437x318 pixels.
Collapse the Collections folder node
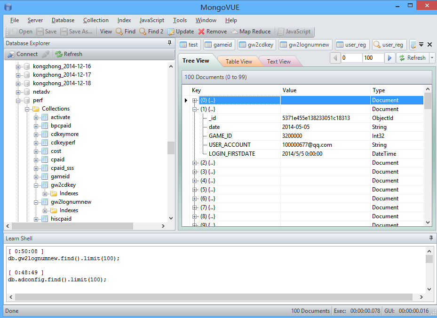27,109
